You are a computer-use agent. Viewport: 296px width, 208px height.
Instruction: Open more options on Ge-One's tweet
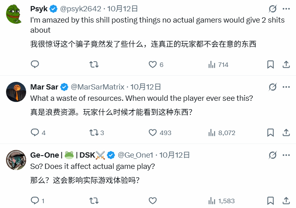[286, 155]
